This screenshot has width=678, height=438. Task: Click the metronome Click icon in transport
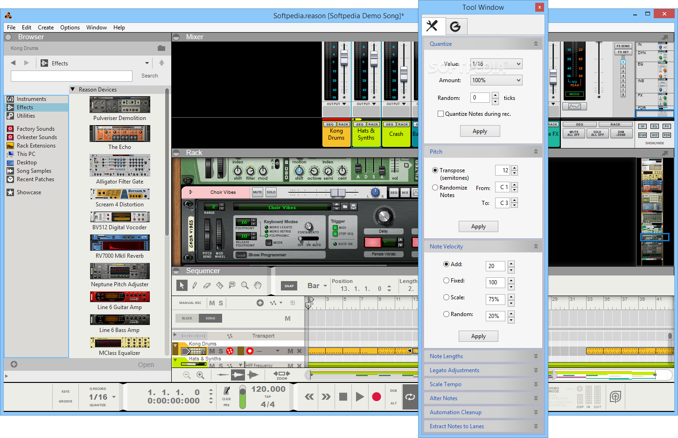(x=227, y=391)
